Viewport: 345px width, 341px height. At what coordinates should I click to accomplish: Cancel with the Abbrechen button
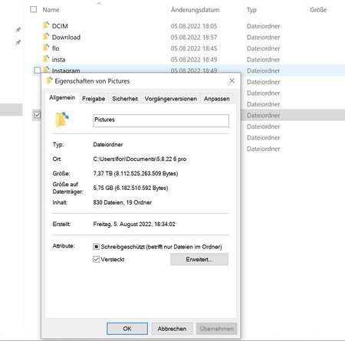[172, 329]
